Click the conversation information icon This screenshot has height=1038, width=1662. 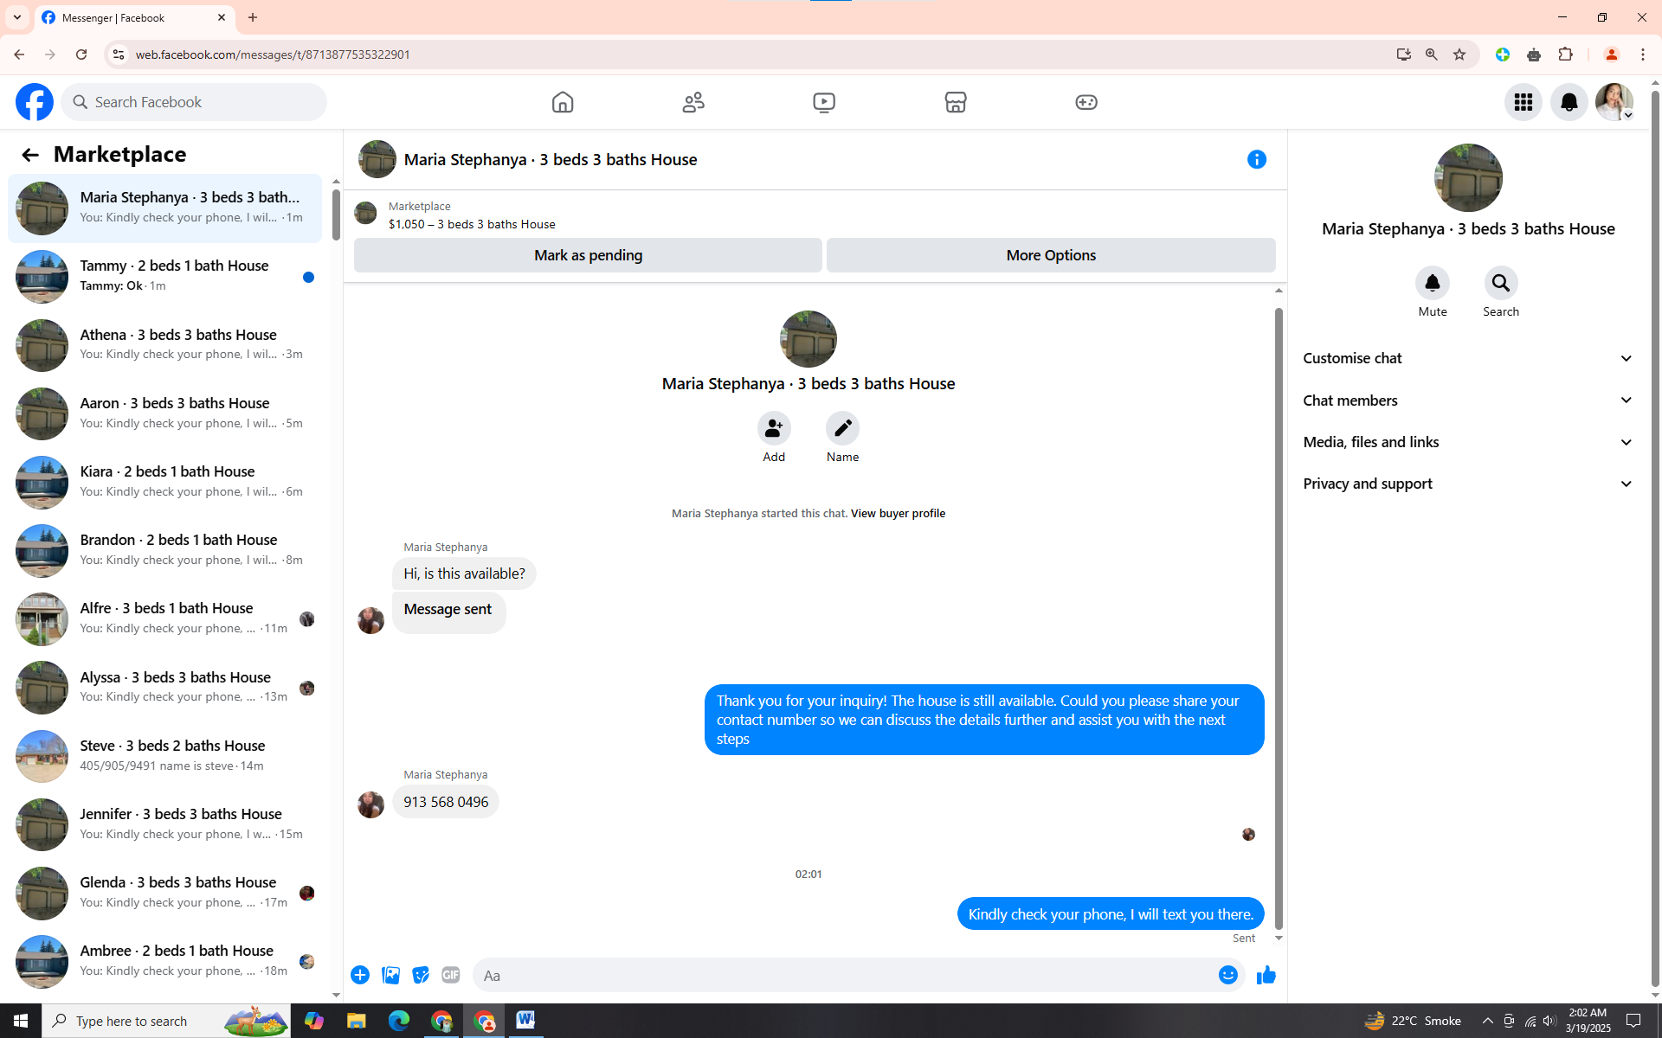[1256, 159]
